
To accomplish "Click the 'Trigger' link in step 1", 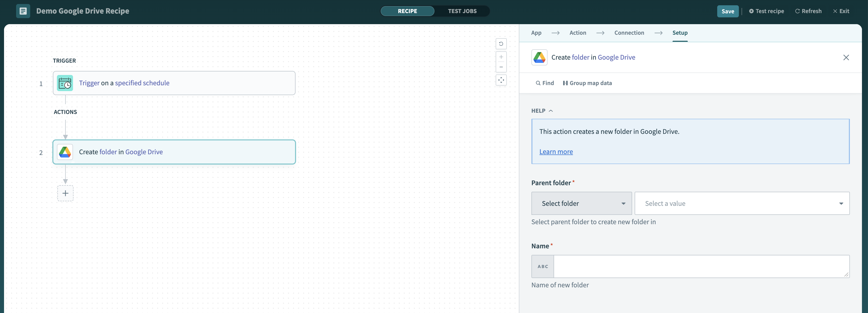I will pyautogui.click(x=89, y=83).
